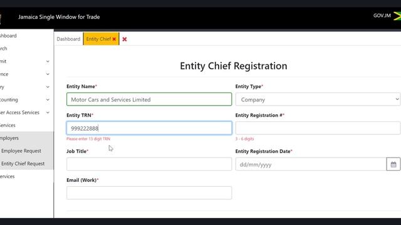The width and height of the screenshot is (401, 225).
Task: Open Dashboard in the sidebar
Action: point(8,36)
